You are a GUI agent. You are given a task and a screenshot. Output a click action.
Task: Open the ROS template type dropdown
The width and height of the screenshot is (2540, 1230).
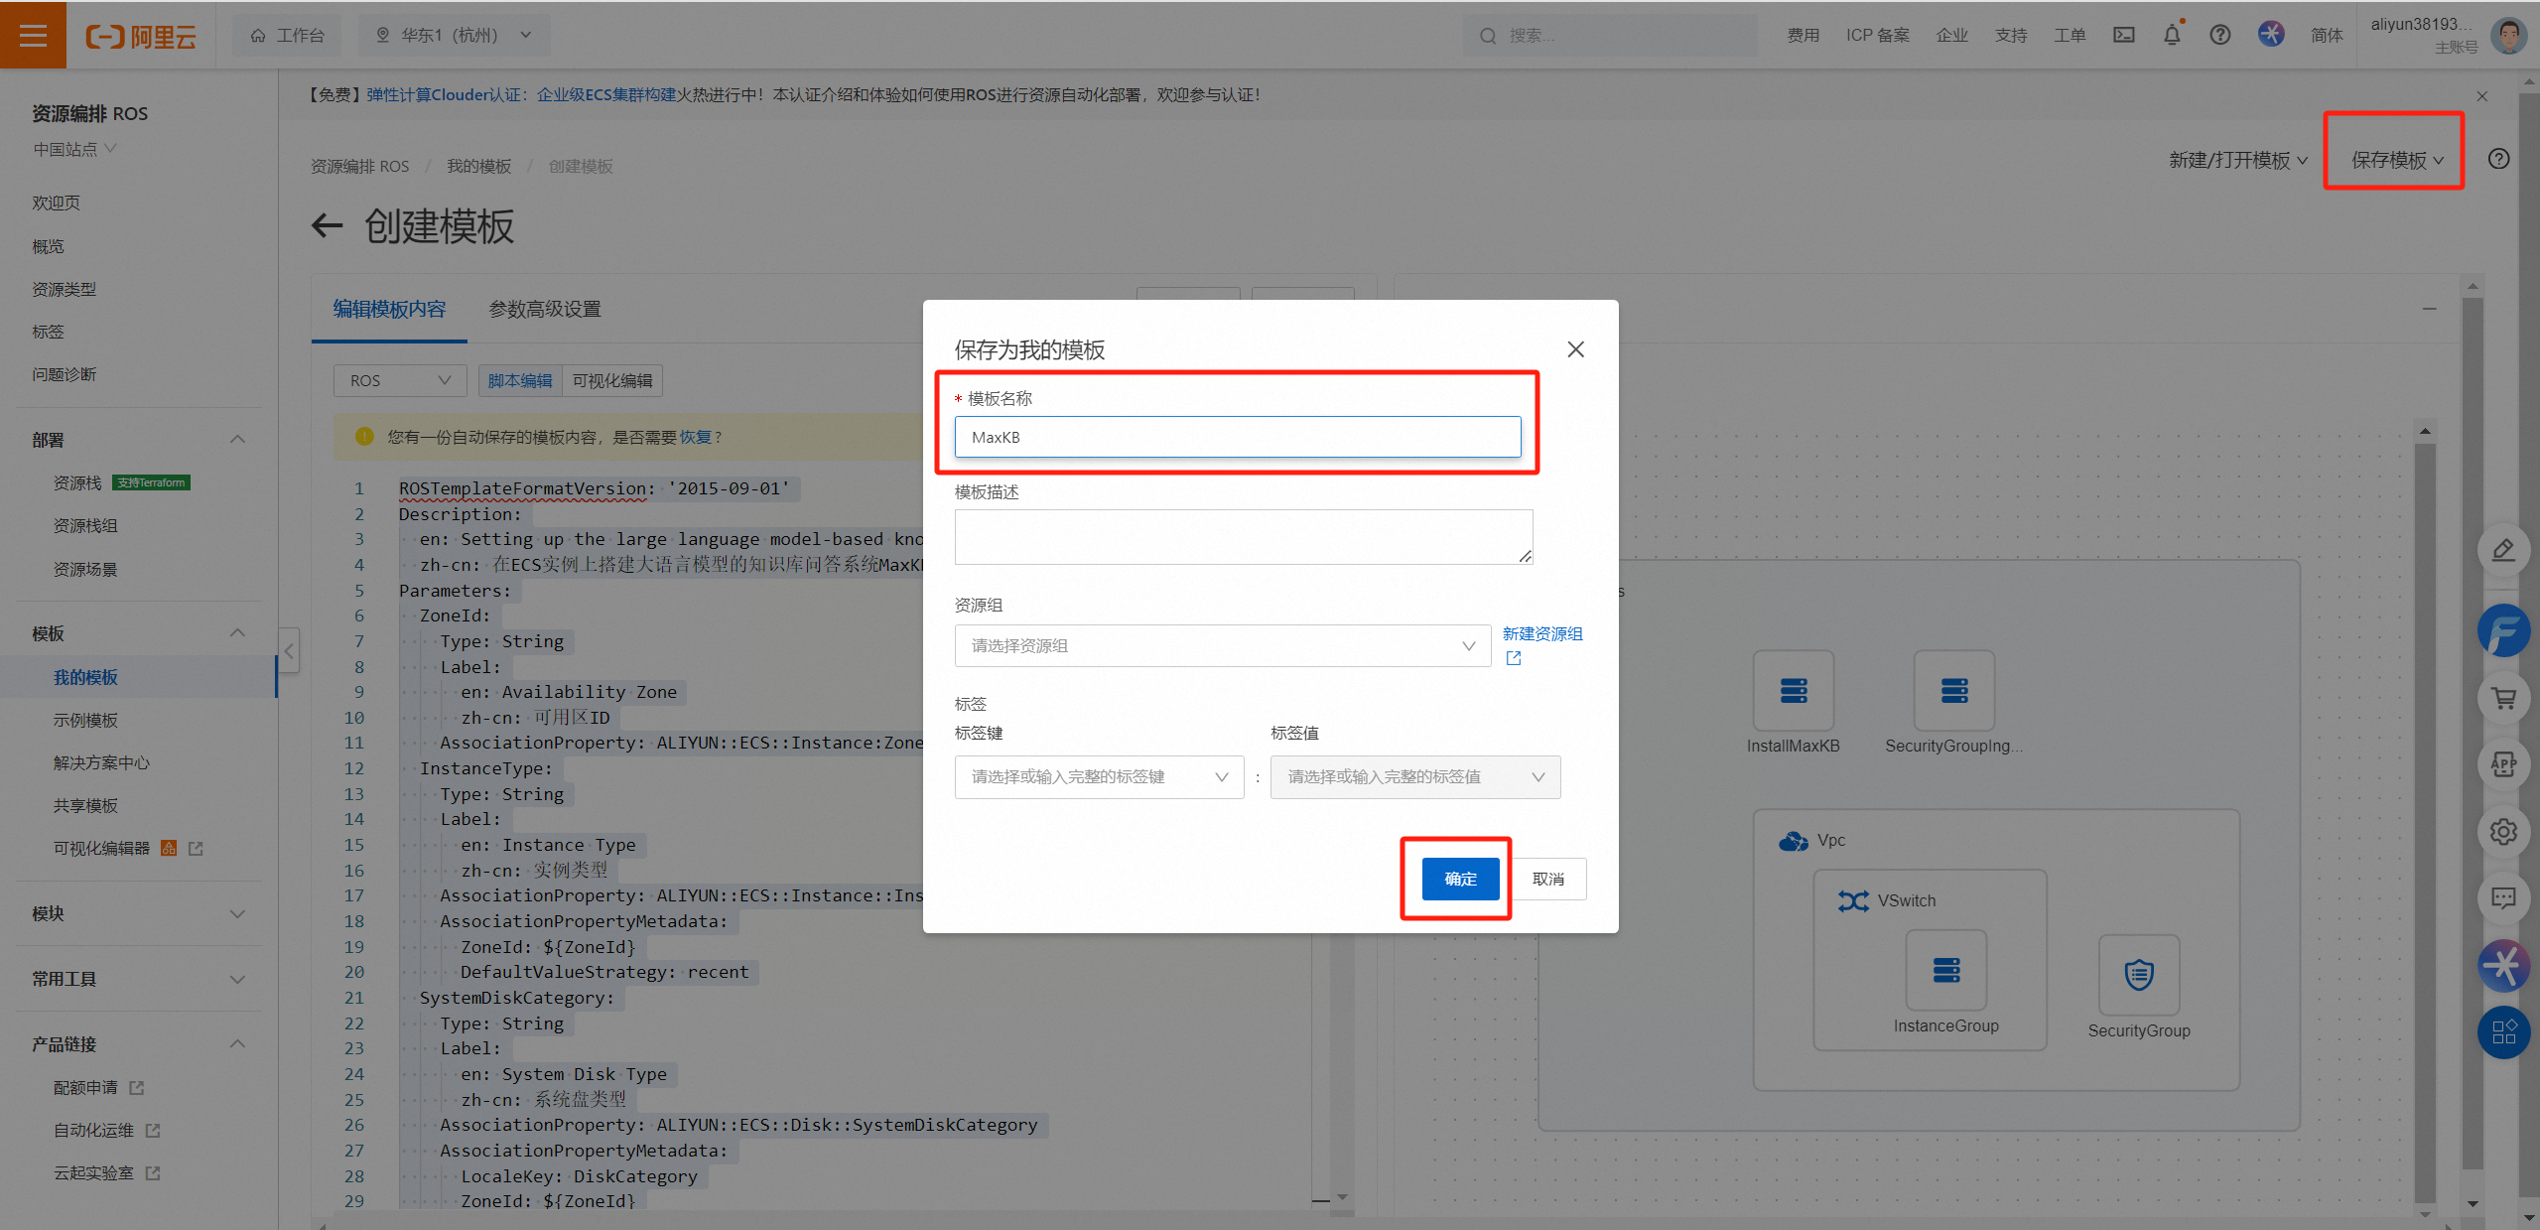click(x=400, y=381)
